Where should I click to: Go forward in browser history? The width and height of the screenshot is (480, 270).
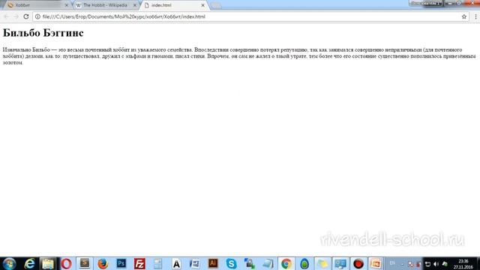16,16
